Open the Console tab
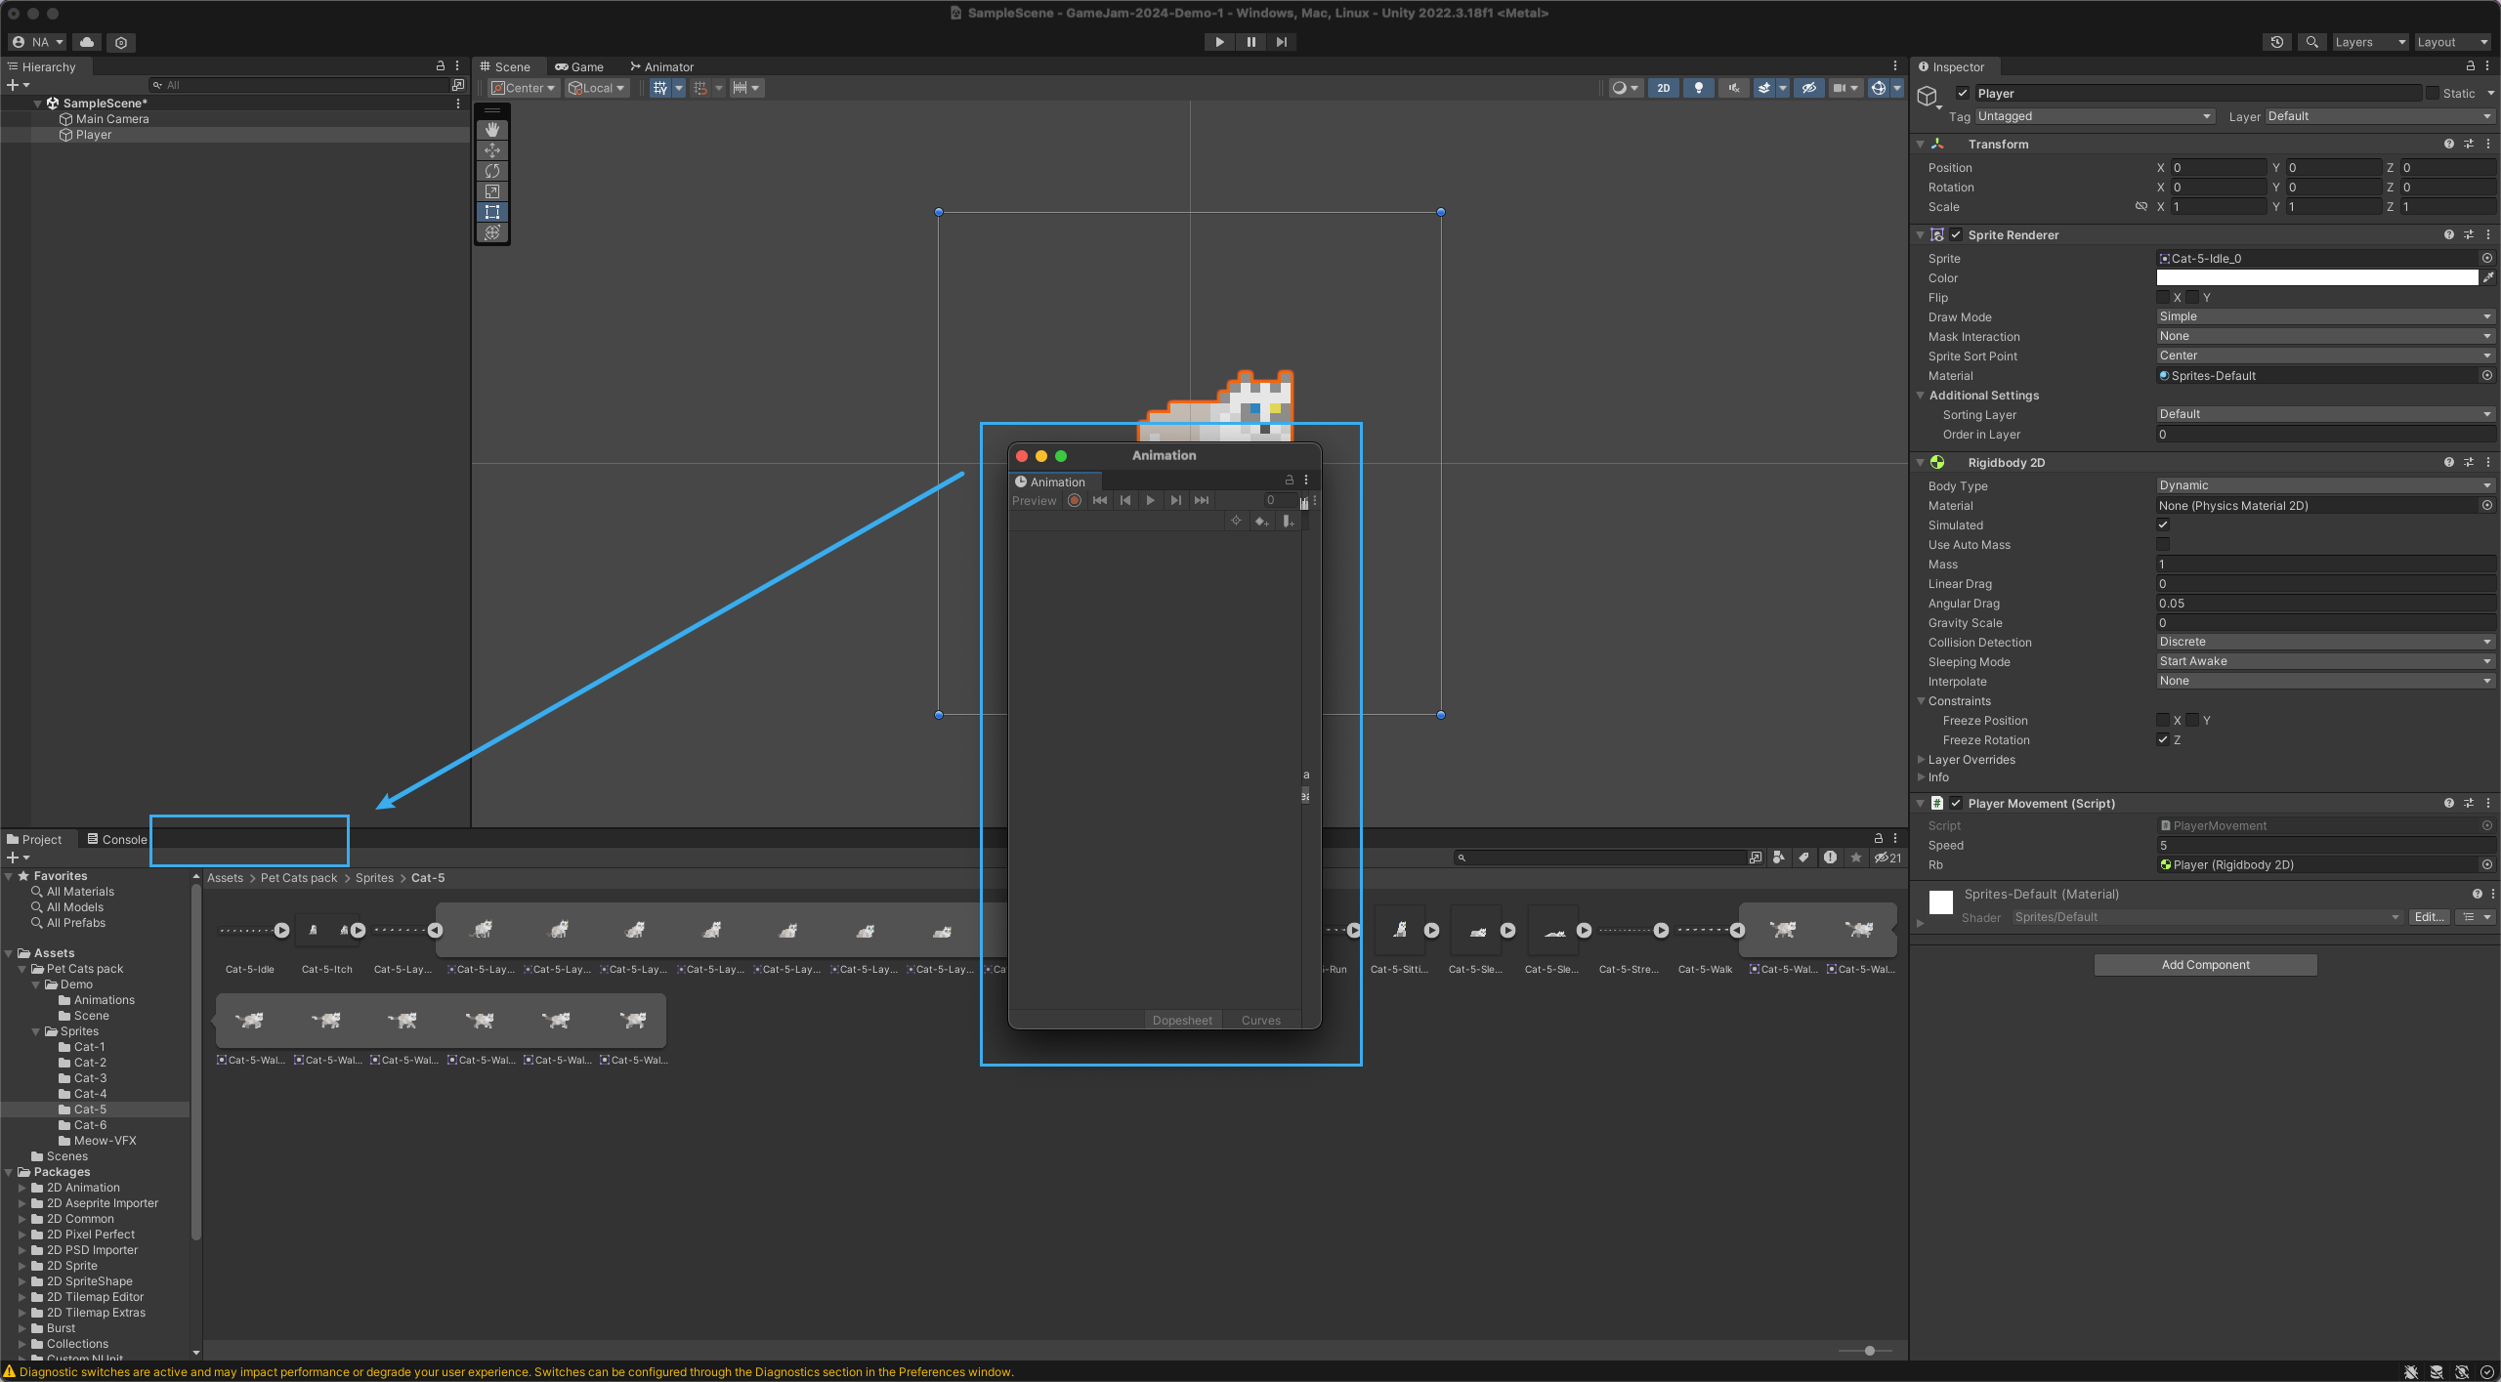This screenshot has width=2501, height=1382. (x=117, y=840)
